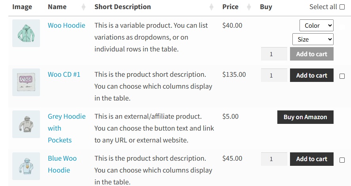Tick the Select all checkbox
351x186 pixels.
tap(342, 7)
